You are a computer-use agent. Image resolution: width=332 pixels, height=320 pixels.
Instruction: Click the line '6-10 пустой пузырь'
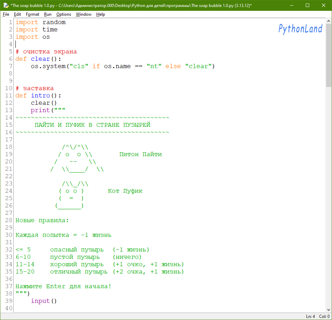pos(79,257)
